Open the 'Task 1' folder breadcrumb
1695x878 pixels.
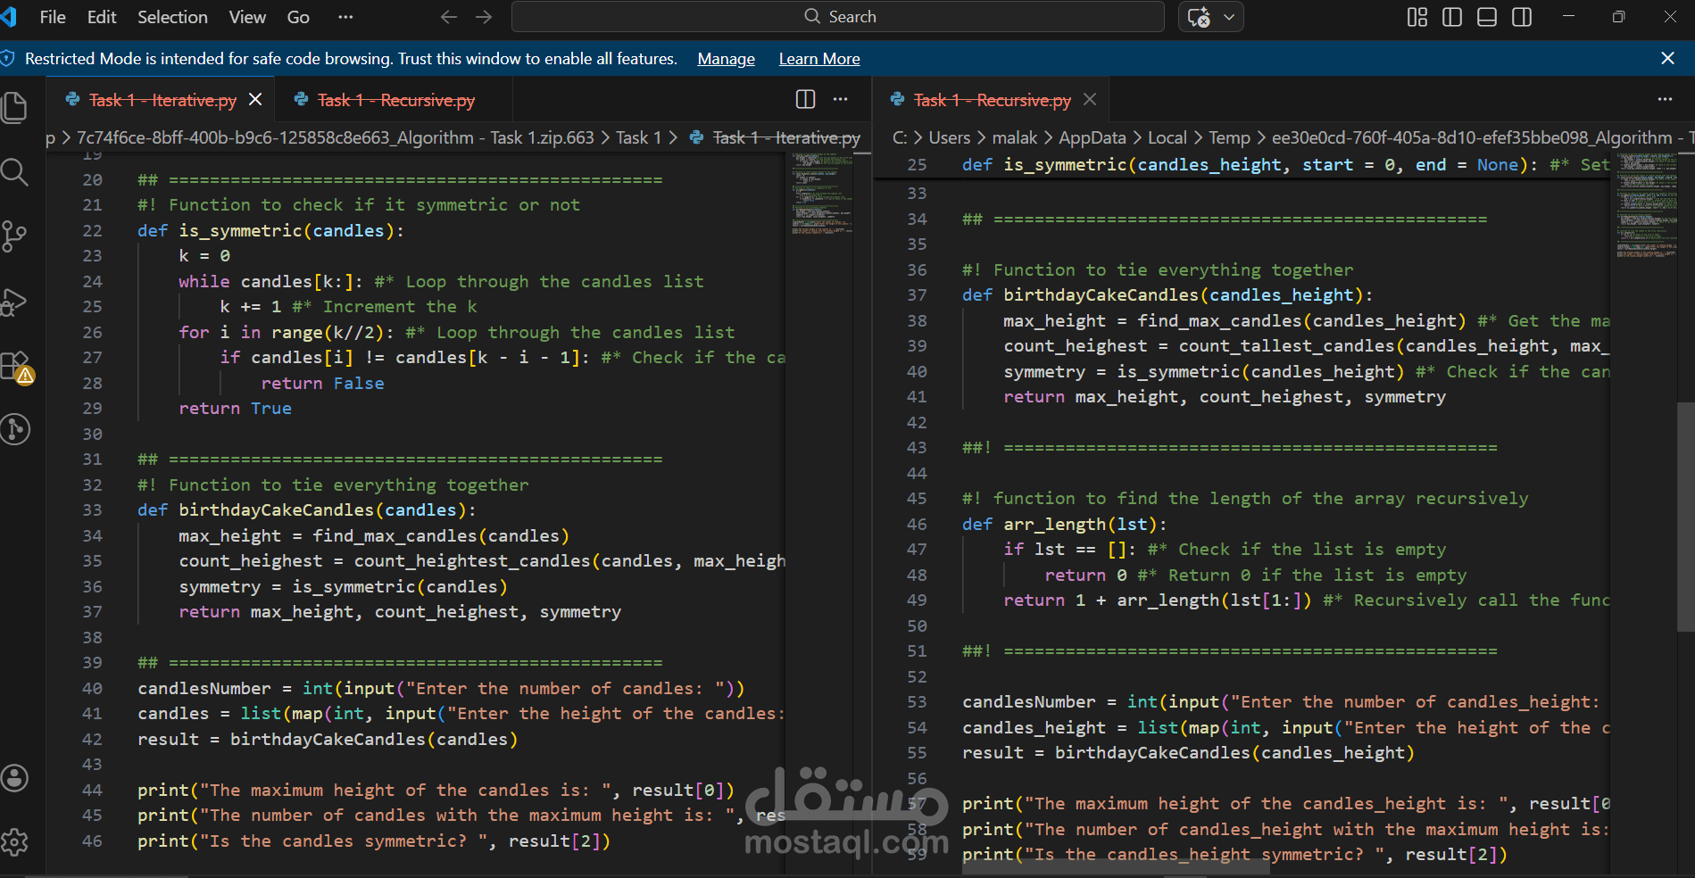(638, 137)
